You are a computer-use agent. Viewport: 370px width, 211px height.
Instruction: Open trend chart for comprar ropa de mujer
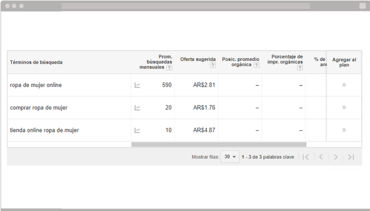pos(137,108)
